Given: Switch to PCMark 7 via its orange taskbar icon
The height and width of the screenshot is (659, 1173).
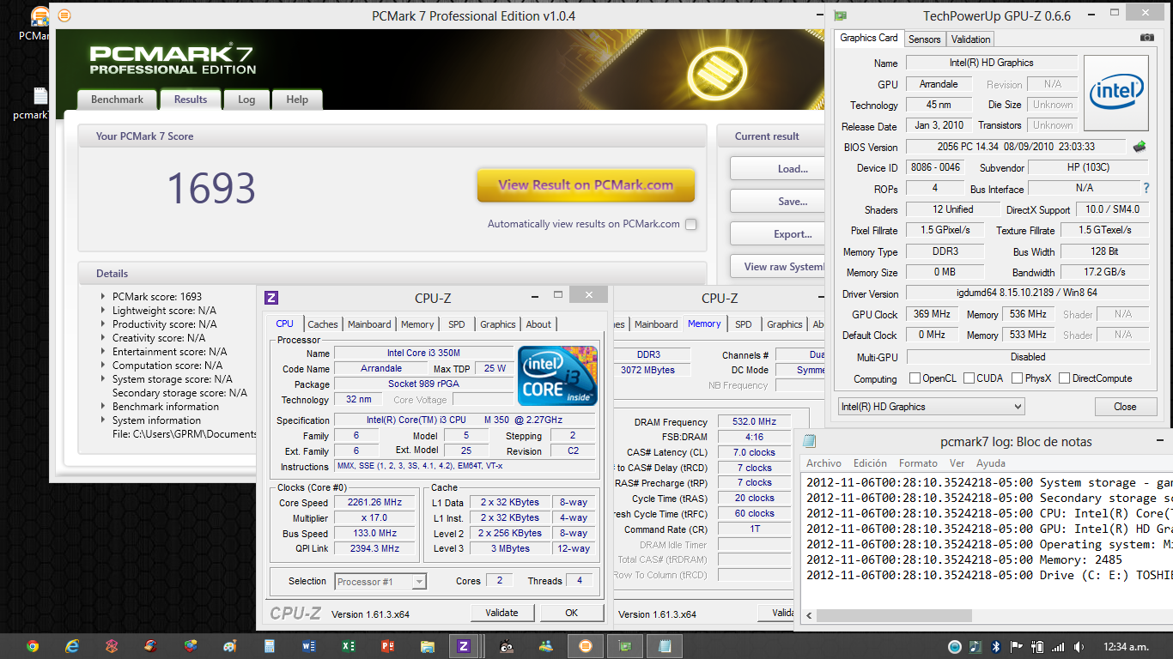Looking at the screenshot, I should (x=586, y=646).
